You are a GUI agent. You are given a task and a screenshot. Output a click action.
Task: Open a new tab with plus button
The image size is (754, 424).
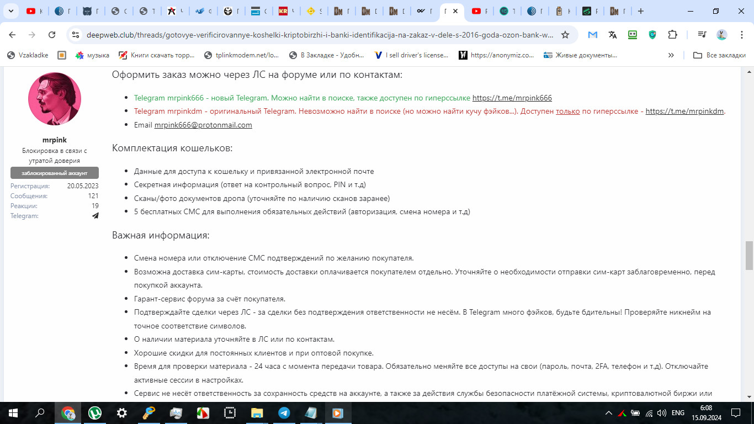(640, 11)
